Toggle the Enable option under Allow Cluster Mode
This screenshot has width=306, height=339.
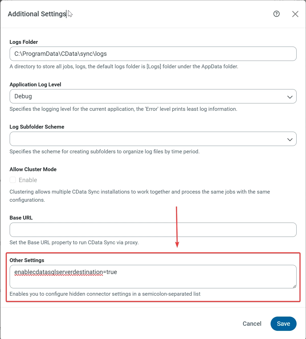pyautogui.click(x=12, y=180)
